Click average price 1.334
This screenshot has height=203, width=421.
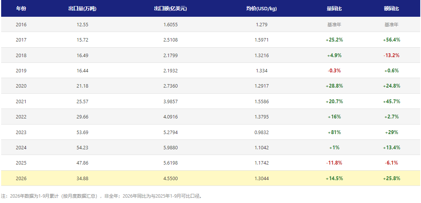(x=261, y=70)
